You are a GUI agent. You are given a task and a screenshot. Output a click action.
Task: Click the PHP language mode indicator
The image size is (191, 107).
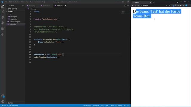(112, 106)
